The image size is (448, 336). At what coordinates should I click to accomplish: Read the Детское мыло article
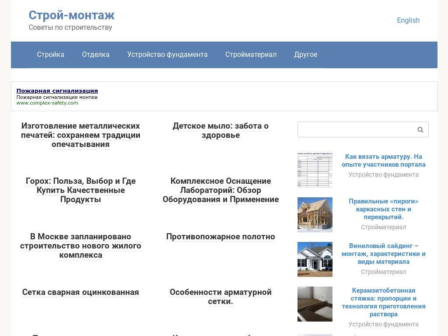coord(220,130)
